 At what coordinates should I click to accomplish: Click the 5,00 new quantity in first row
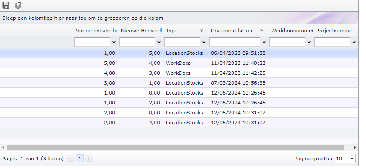point(155,53)
